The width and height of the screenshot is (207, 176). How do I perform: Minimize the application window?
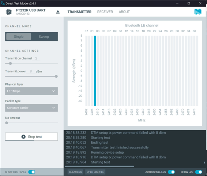pos(177,3)
